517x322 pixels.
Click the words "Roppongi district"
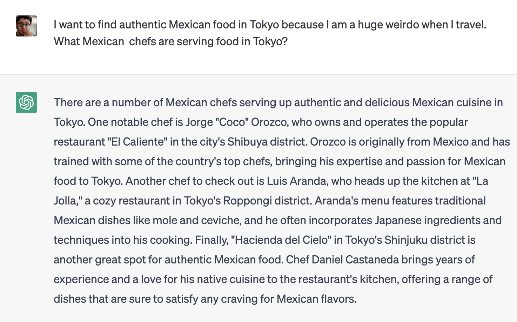point(268,201)
